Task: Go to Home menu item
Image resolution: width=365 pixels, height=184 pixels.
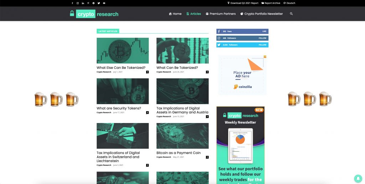Action: [x=175, y=14]
